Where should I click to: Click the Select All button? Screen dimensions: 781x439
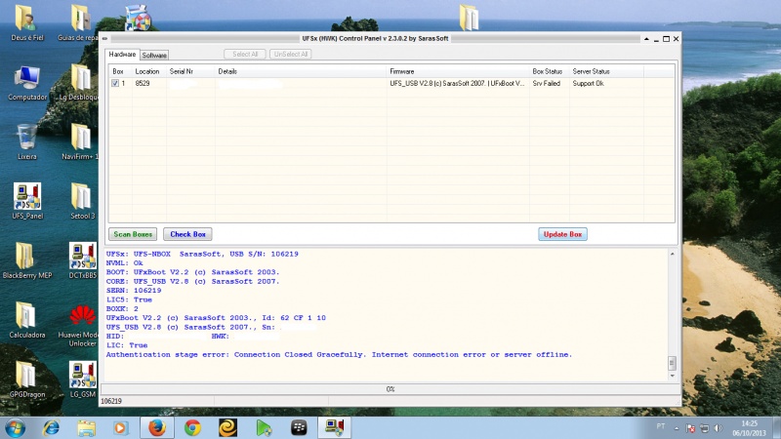coord(245,54)
